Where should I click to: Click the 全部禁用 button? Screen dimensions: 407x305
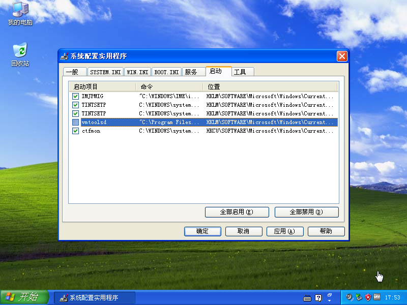click(306, 212)
